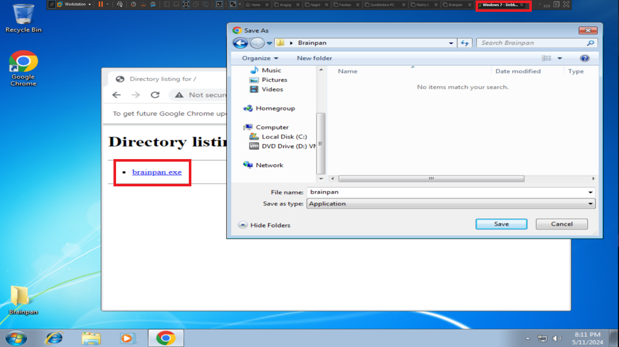Click Hide Folders in Save As dialog

[x=265, y=225]
